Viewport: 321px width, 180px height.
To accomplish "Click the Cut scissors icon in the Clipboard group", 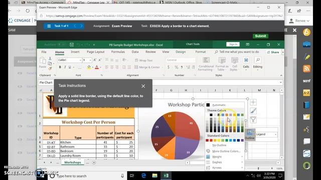I will pyautogui.click(x=50, y=58).
